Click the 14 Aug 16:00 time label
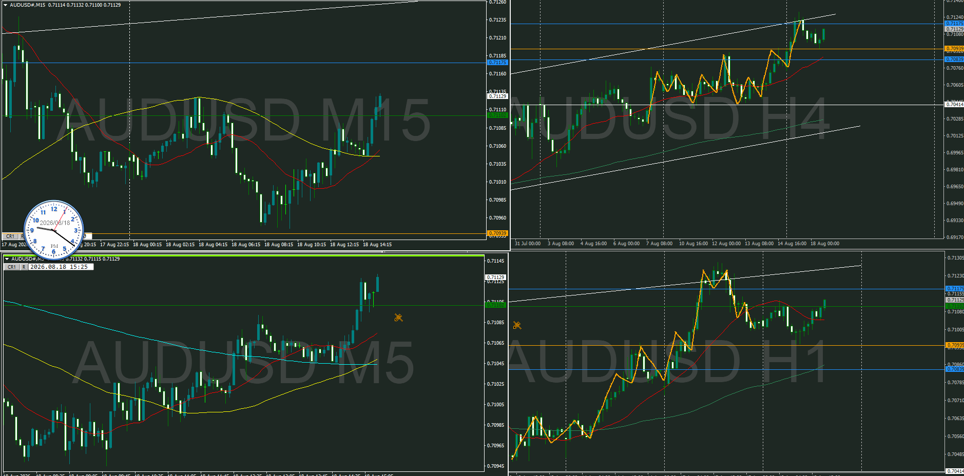The width and height of the screenshot is (964, 476). click(792, 244)
